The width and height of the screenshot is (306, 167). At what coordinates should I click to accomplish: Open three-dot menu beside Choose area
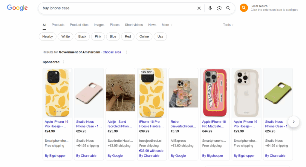(x=127, y=52)
